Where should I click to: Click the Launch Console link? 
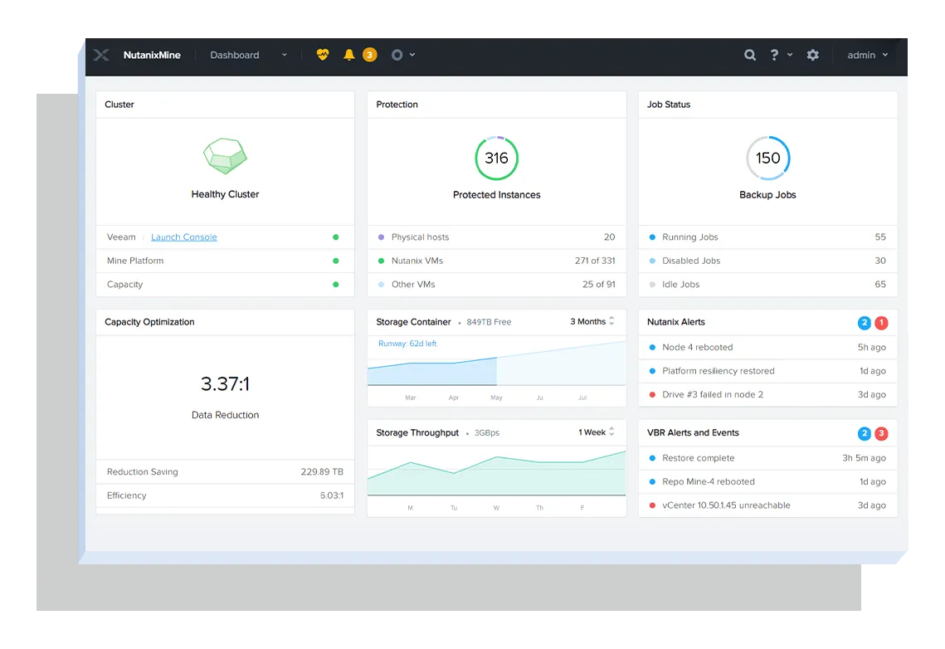click(184, 237)
